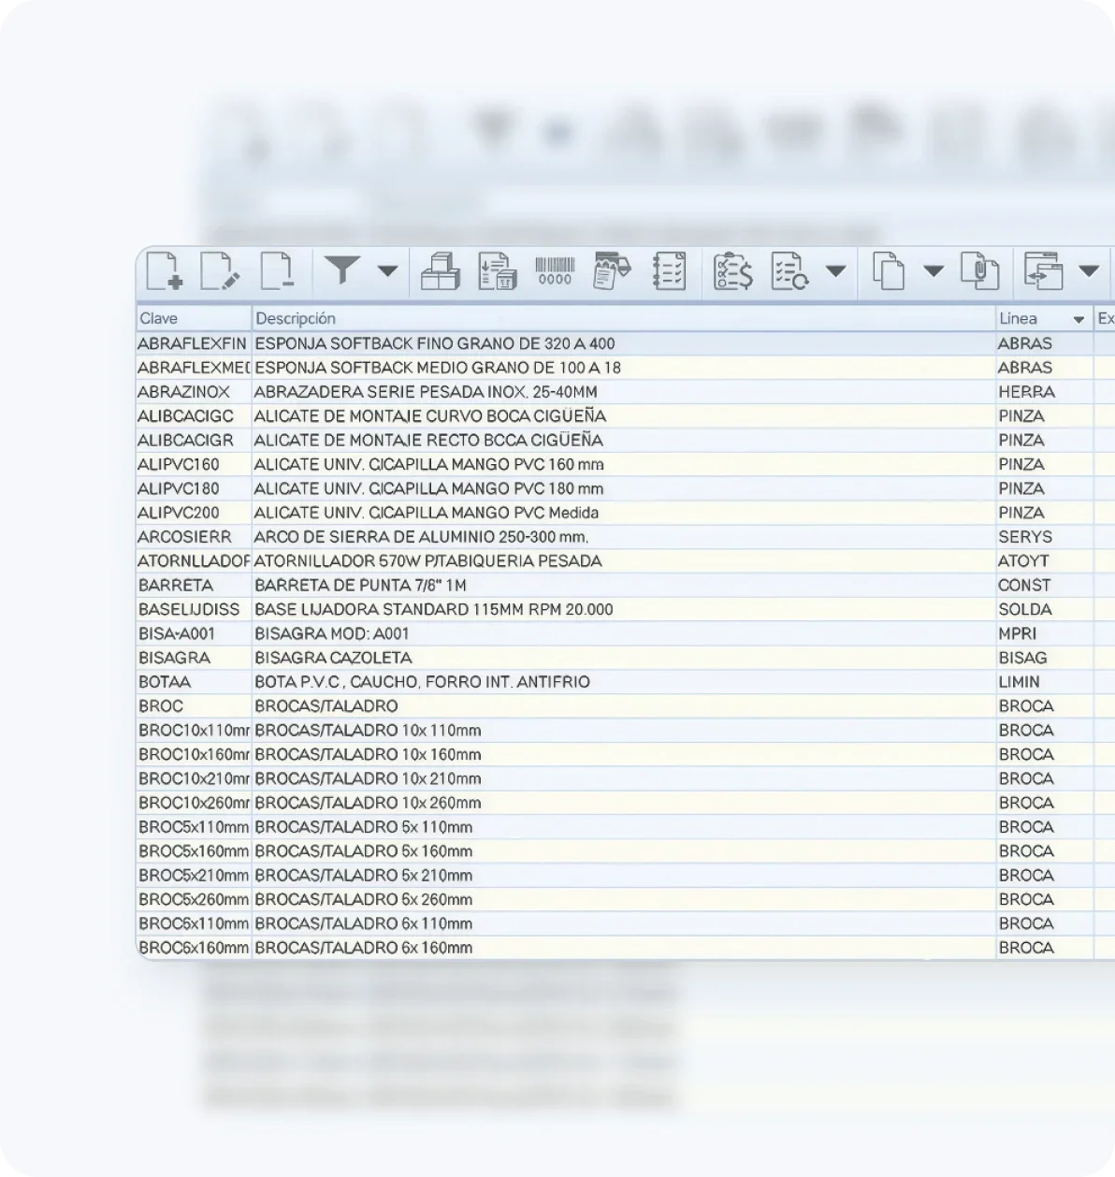Click the edit product icon with pencil
1115x1177 pixels.
click(220, 271)
